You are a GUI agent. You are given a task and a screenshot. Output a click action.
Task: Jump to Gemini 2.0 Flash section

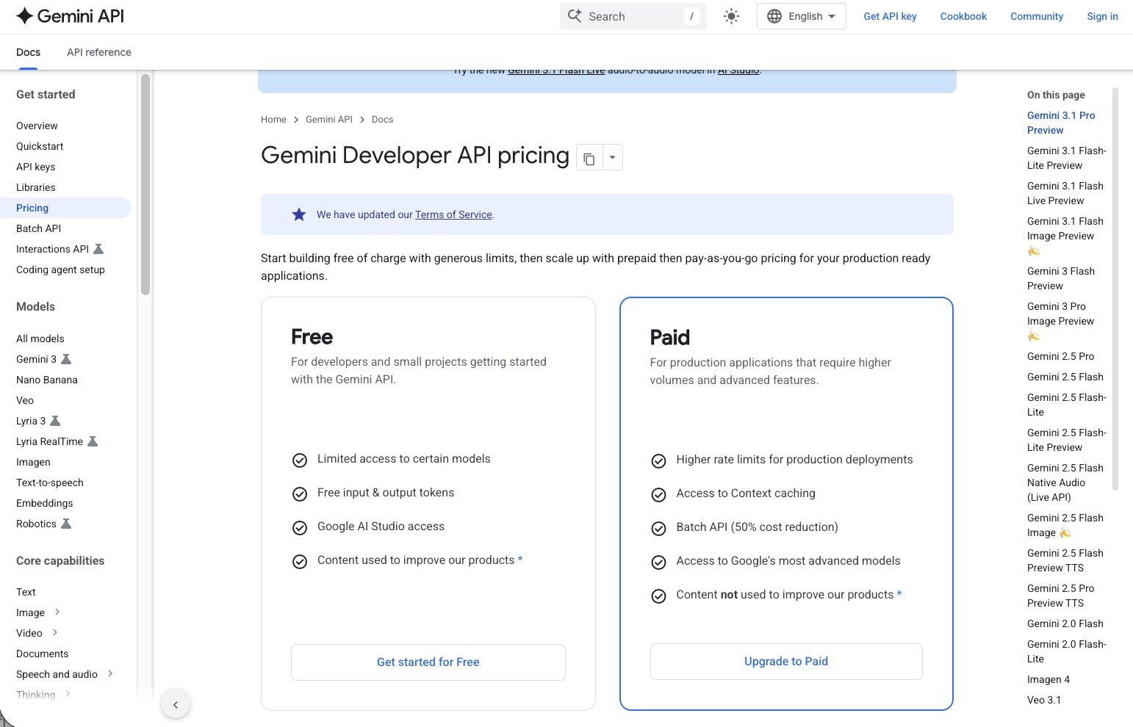(x=1065, y=623)
